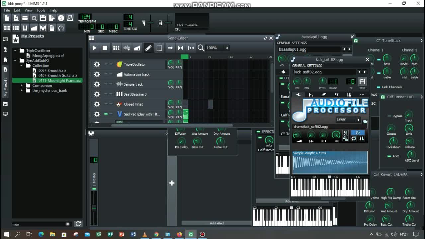Viewport: 425px width, 239px height.
Task: Click Add effect button below FX chain
Action: [x=217, y=223]
